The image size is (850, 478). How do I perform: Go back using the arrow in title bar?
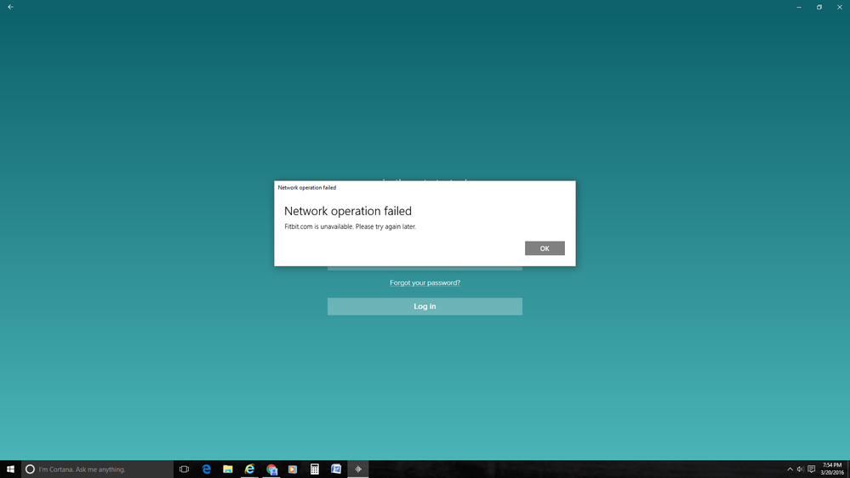click(x=10, y=7)
